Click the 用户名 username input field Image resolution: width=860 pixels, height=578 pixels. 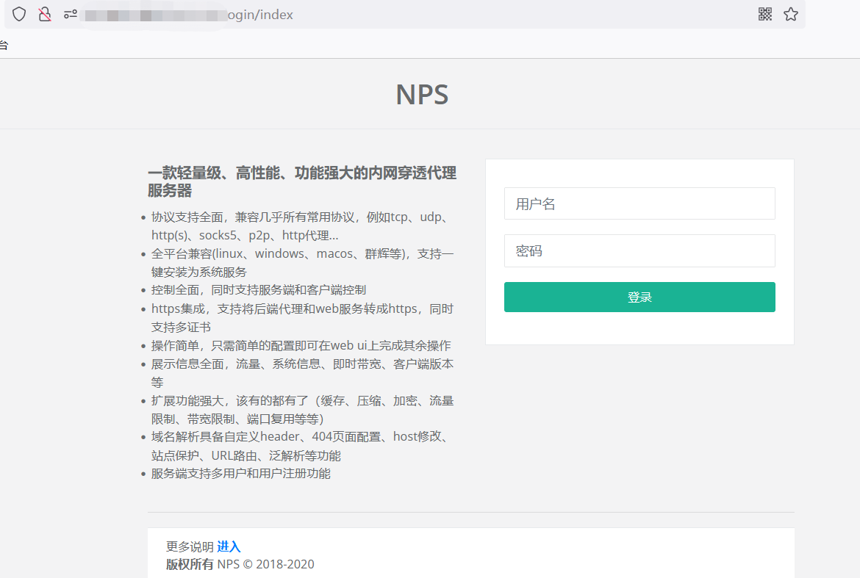[x=639, y=204]
